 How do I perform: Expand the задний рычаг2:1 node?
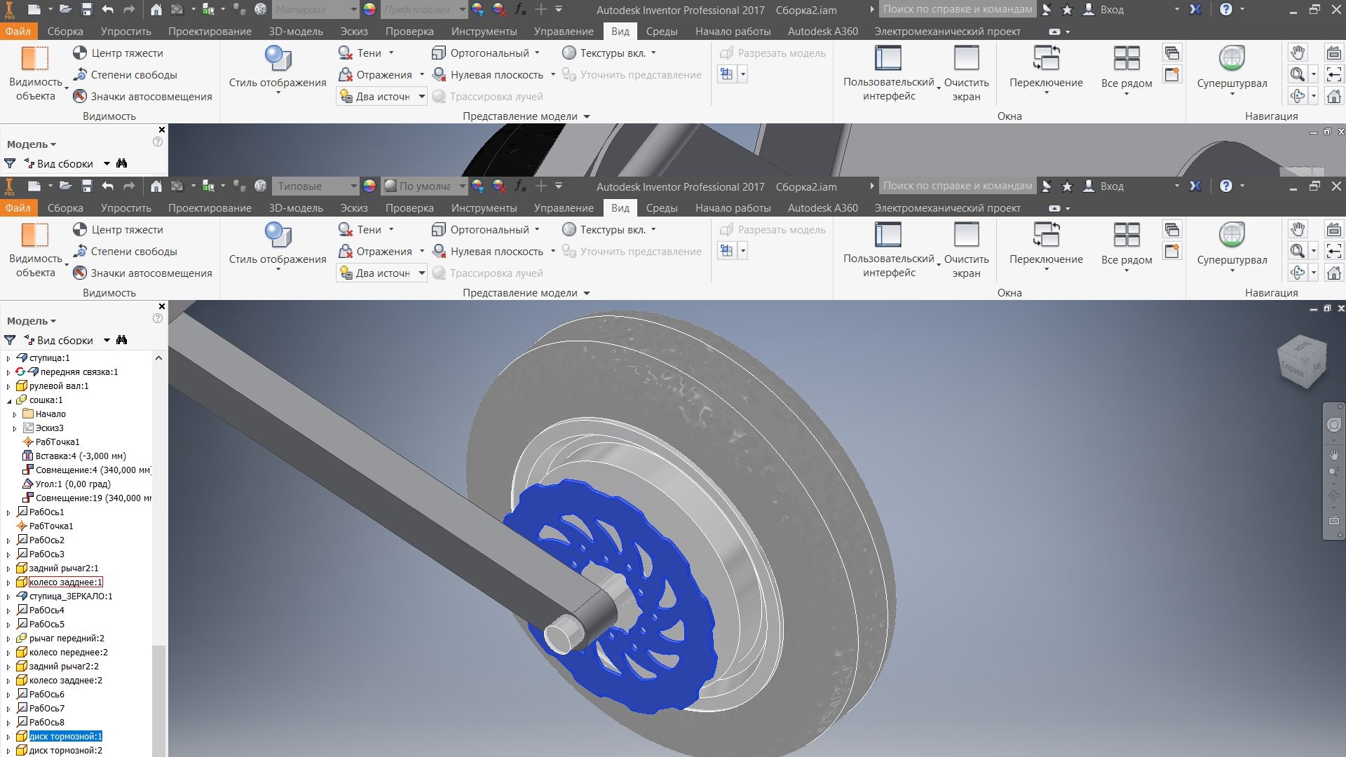[x=9, y=568]
